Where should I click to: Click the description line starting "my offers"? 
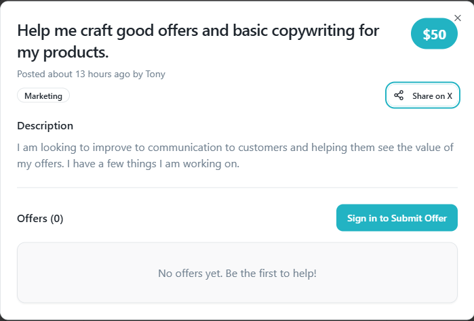tap(128, 164)
